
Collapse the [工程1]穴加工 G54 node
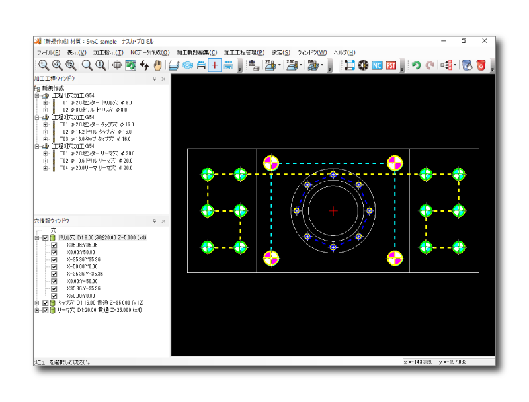(37, 96)
